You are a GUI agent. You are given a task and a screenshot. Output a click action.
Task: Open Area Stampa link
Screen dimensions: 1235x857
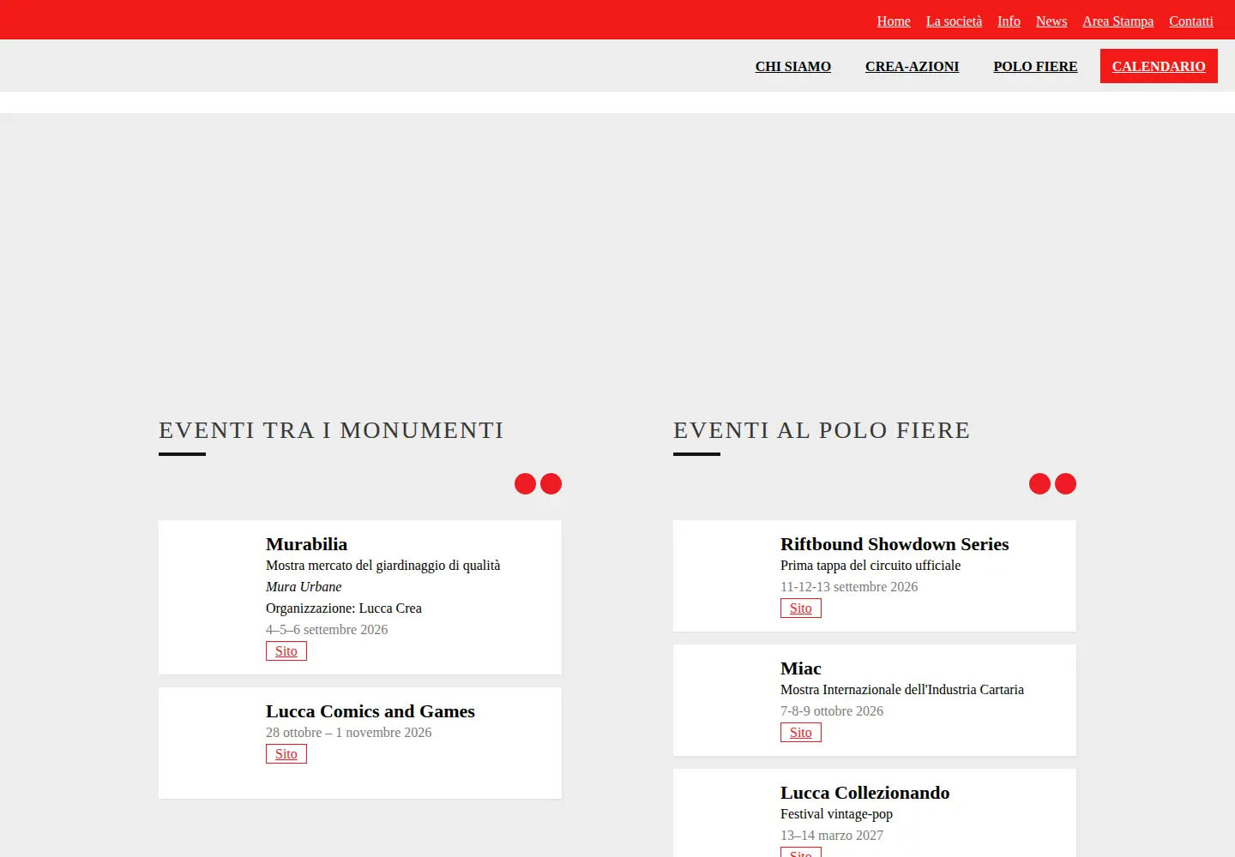coord(1118,21)
